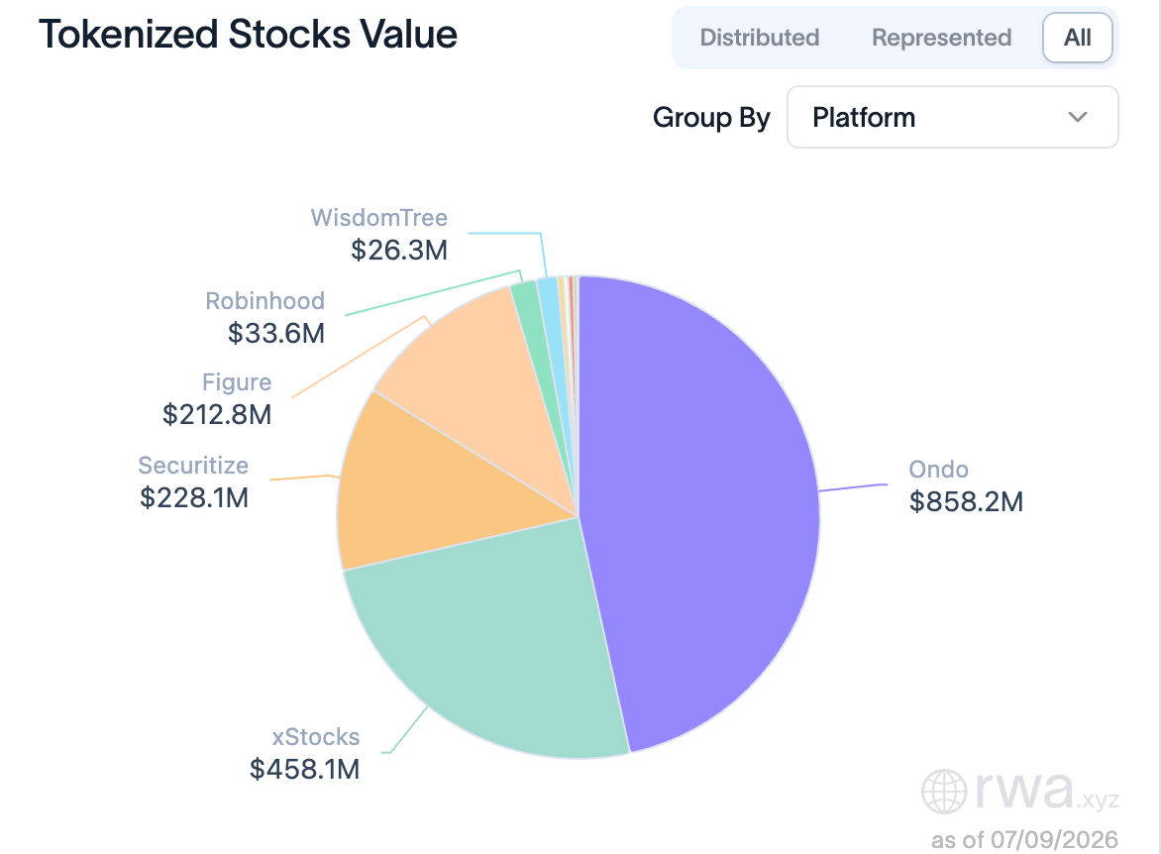Click the Securitize $228.1M label
1161x854 pixels.
193,481
